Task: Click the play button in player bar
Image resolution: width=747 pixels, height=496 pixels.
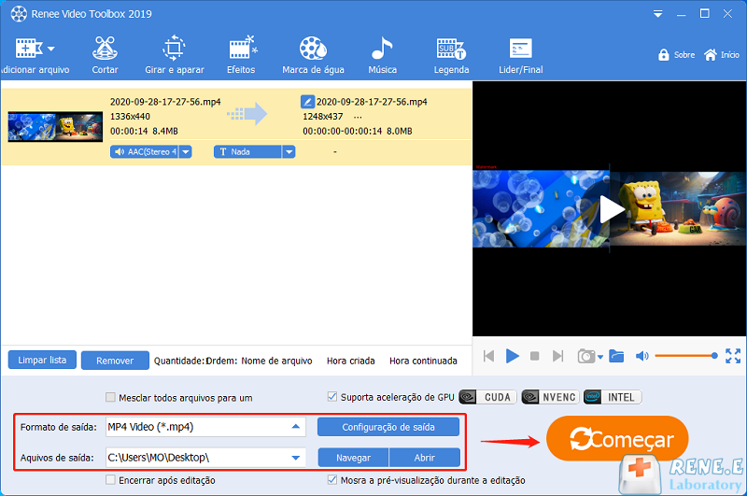Action: [x=512, y=356]
